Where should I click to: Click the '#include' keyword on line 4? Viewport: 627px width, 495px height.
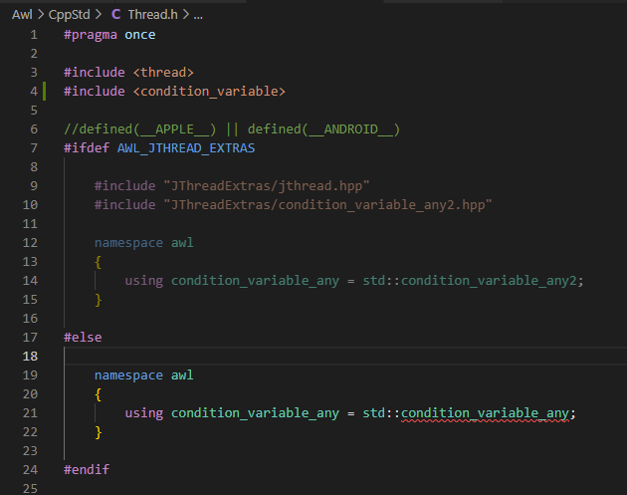(95, 92)
